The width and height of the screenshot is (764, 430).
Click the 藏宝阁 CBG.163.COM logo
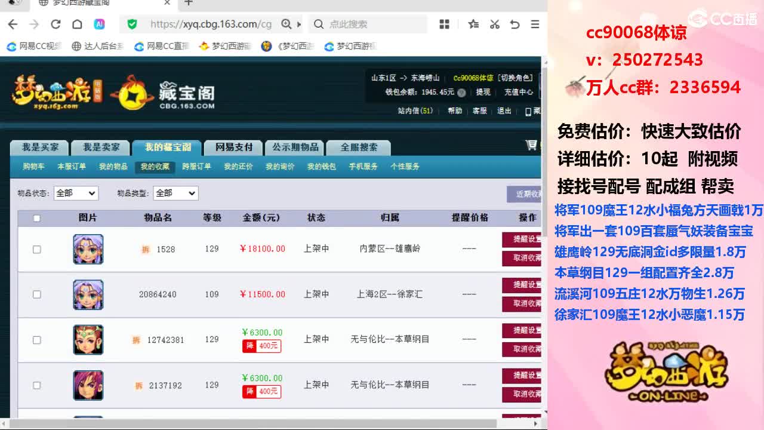[x=162, y=93]
